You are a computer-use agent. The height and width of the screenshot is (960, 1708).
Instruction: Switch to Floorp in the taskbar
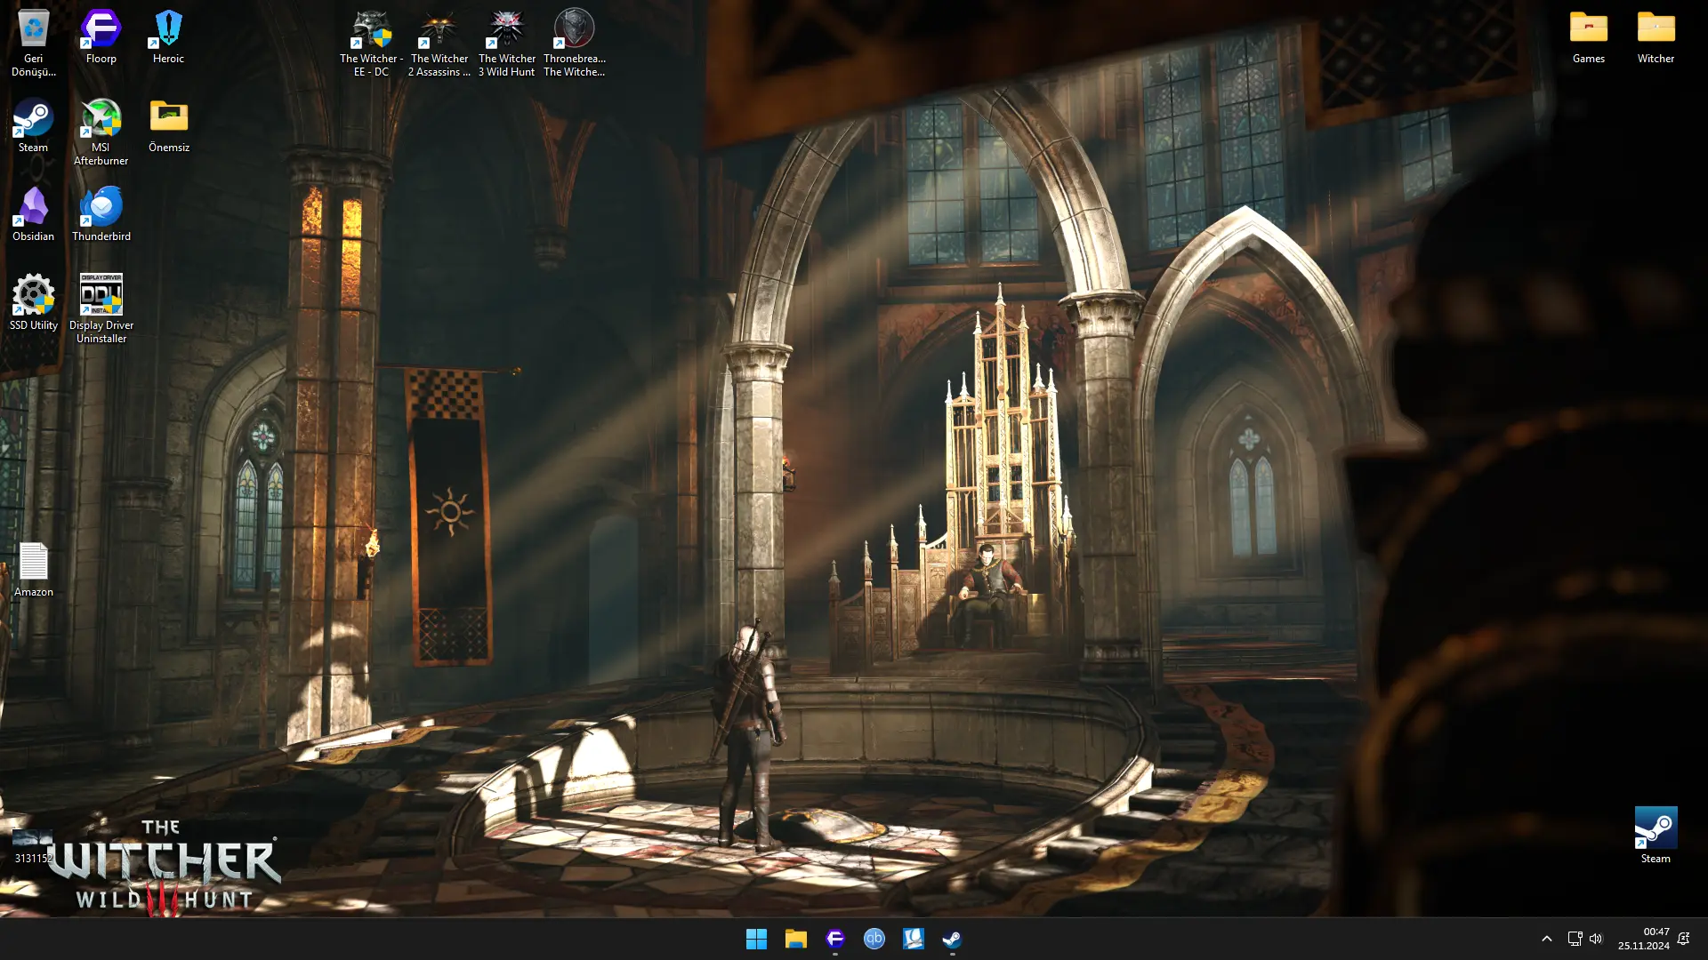click(x=834, y=939)
